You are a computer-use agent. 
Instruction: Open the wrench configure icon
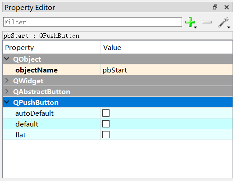[224, 22]
